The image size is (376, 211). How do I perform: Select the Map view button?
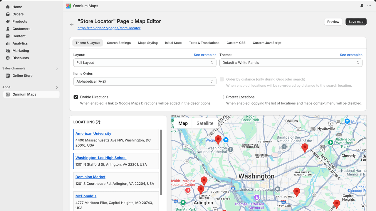click(183, 123)
